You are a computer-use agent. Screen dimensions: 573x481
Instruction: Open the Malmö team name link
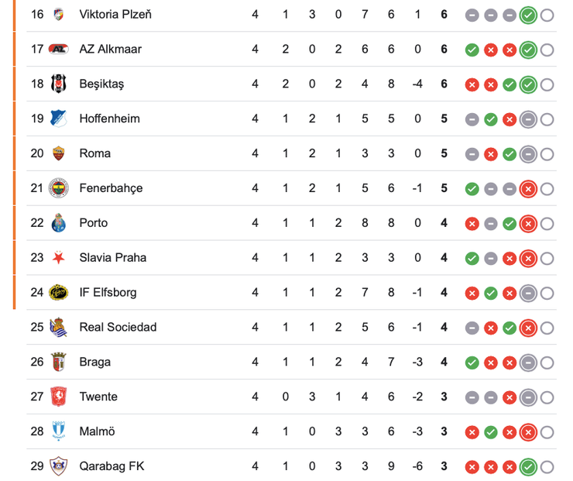point(97,431)
